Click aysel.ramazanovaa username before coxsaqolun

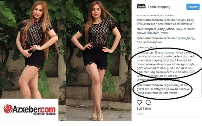coord(150,38)
